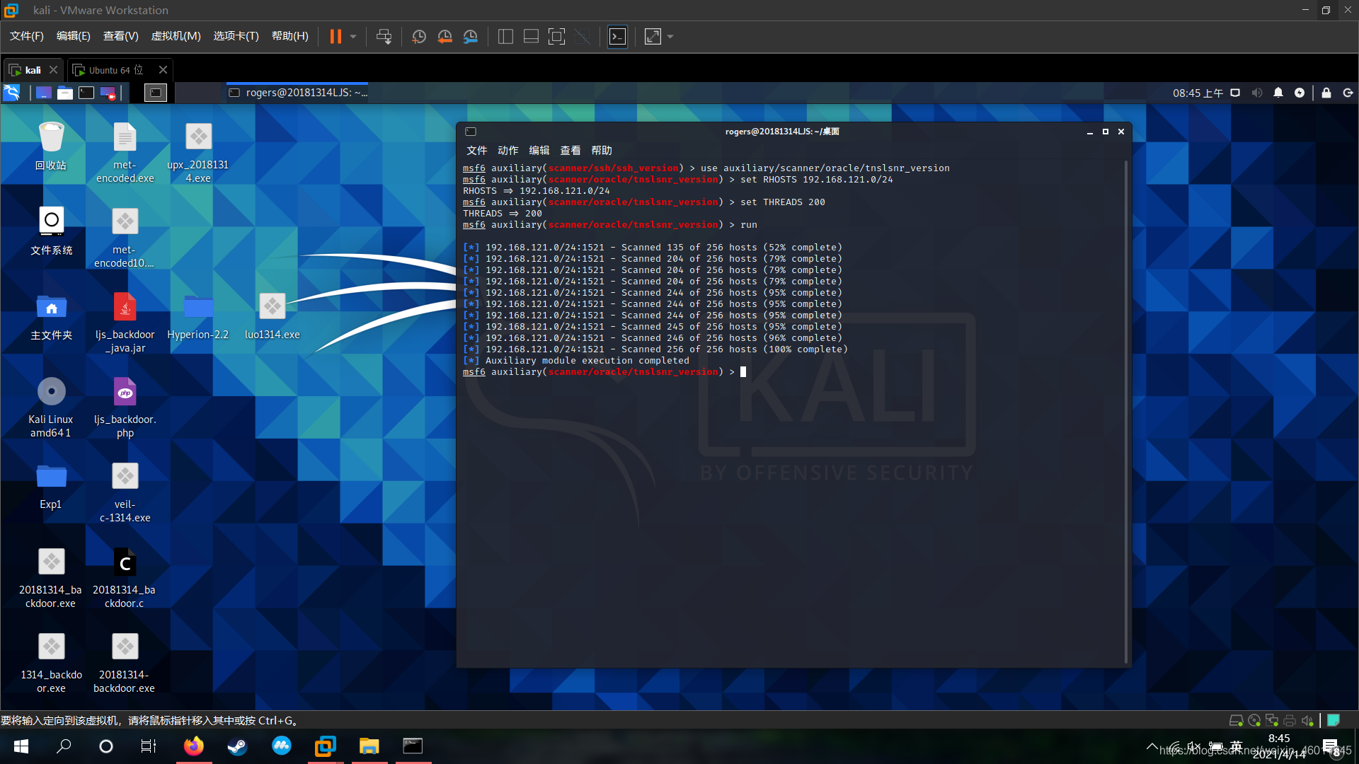Take a snapshot of the virtual machine
Screen dimensions: 1359x764
click(419, 36)
